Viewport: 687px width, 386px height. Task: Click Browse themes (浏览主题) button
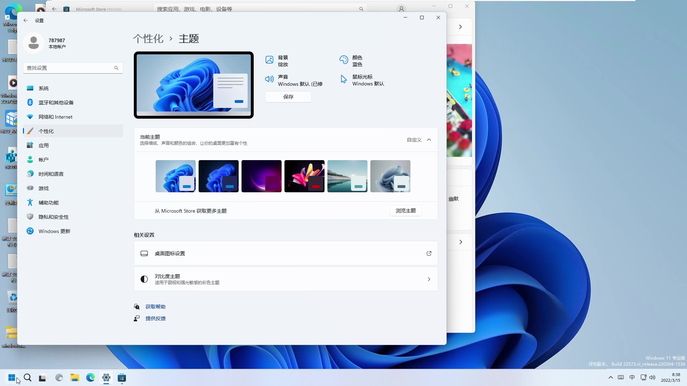pos(405,211)
